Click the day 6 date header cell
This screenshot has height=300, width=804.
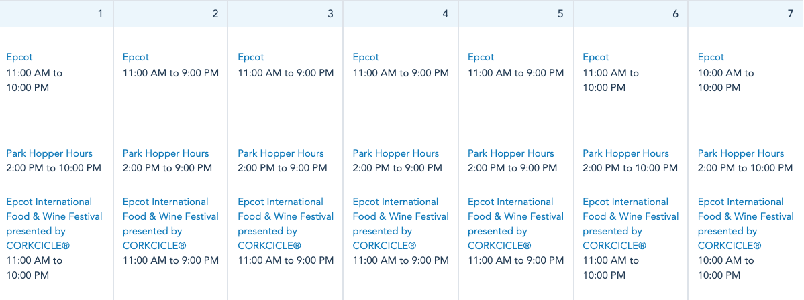tap(631, 14)
